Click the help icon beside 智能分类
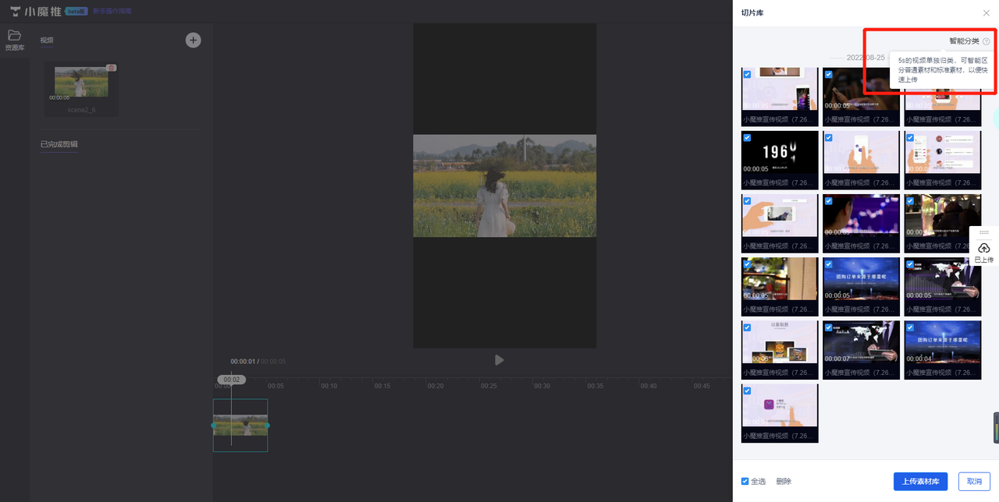The height and width of the screenshot is (502, 999). click(x=987, y=41)
